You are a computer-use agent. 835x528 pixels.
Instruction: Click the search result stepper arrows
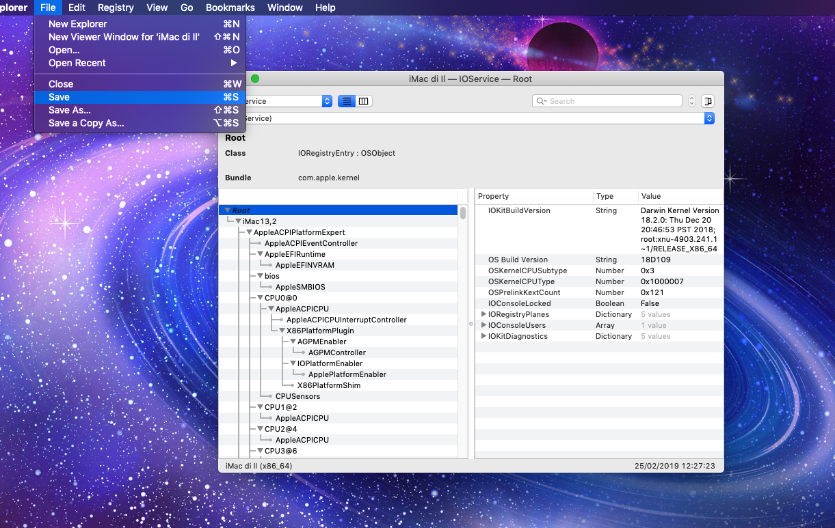coord(691,101)
